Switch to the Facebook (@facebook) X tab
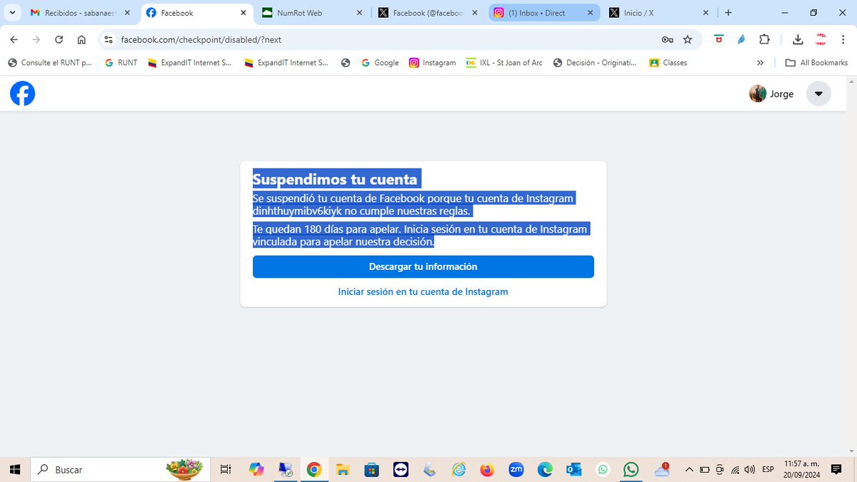Image resolution: width=857 pixels, height=482 pixels. (x=428, y=13)
